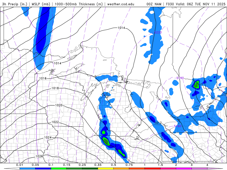Click the red 1–1.5 legend swatch

point(153,169)
